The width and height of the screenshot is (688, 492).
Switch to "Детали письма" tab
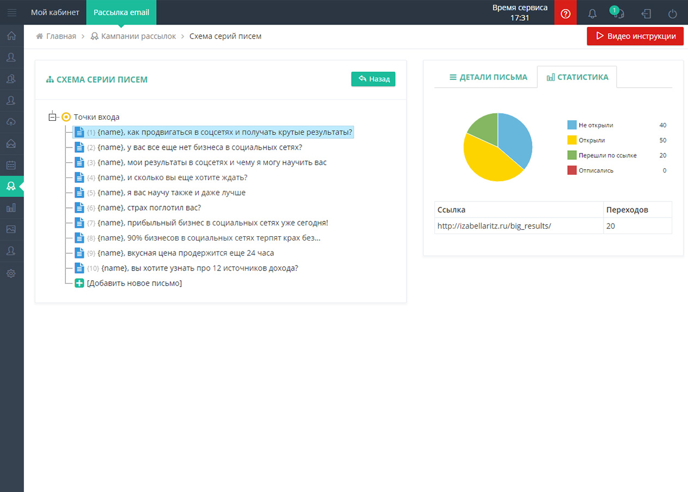pos(488,77)
